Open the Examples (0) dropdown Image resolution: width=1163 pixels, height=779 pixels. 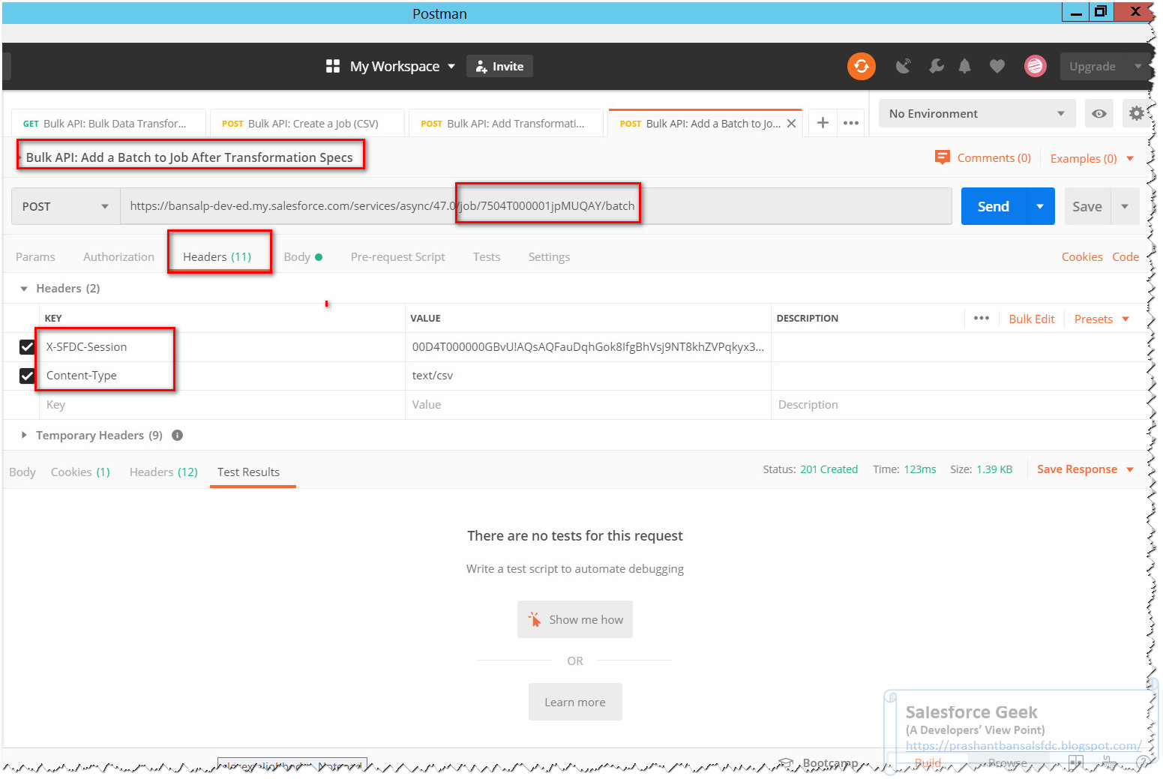(x=1092, y=158)
